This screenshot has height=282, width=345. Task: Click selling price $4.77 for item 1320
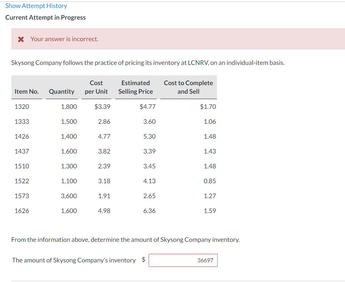tap(147, 107)
